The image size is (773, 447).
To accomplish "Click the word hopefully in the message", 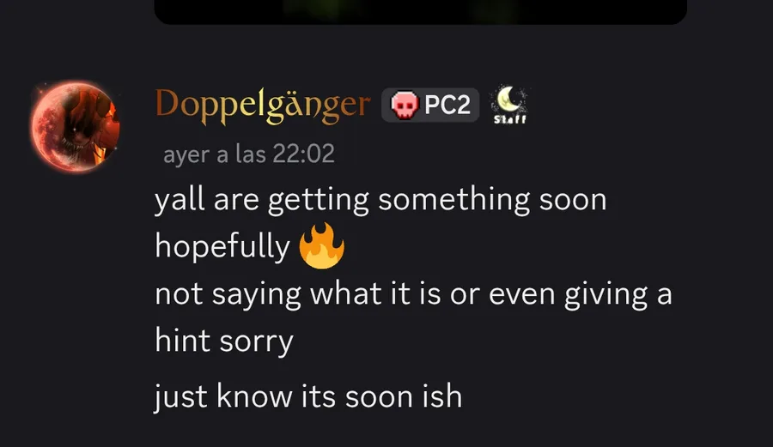I will click(222, 246).
